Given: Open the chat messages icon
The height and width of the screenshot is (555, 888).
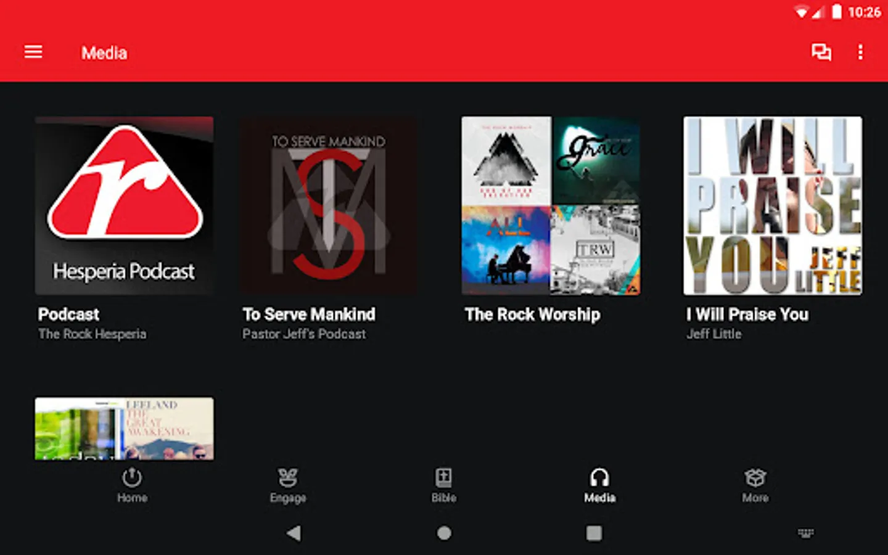Looking at the screenshot, I should coord(821,52).
